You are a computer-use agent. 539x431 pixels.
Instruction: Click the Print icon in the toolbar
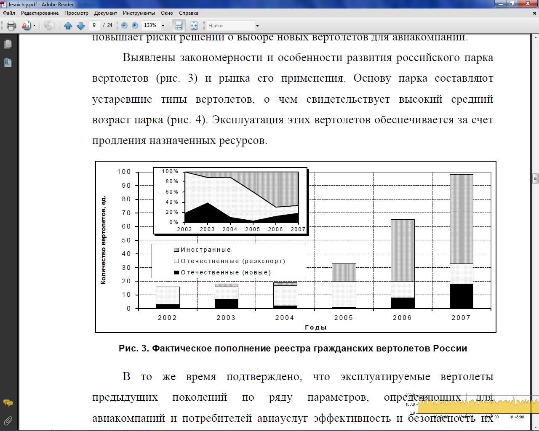point(11,26)
